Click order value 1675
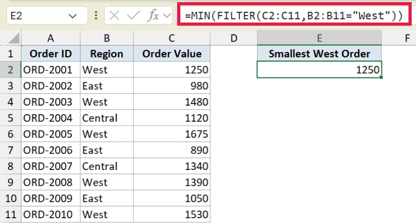This screenshot has height=223, width=416. click(x=172, y=134)
